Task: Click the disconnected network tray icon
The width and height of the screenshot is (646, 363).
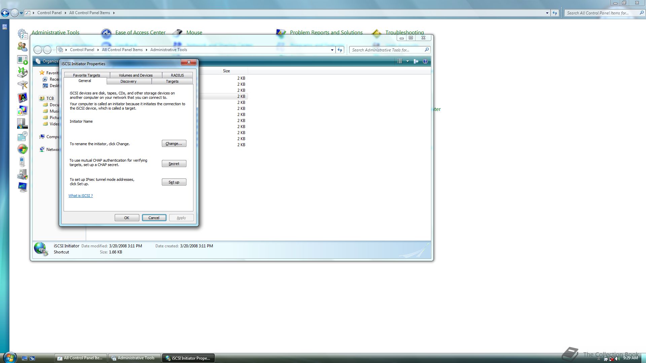Action: [x=611, y=359]
